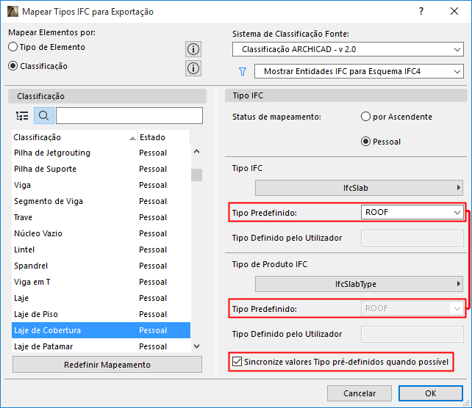The height and width of the screenshot is (408, 472).
Task: Click the help question mark button
Action: pyautogui.click(x=421, y=12)
